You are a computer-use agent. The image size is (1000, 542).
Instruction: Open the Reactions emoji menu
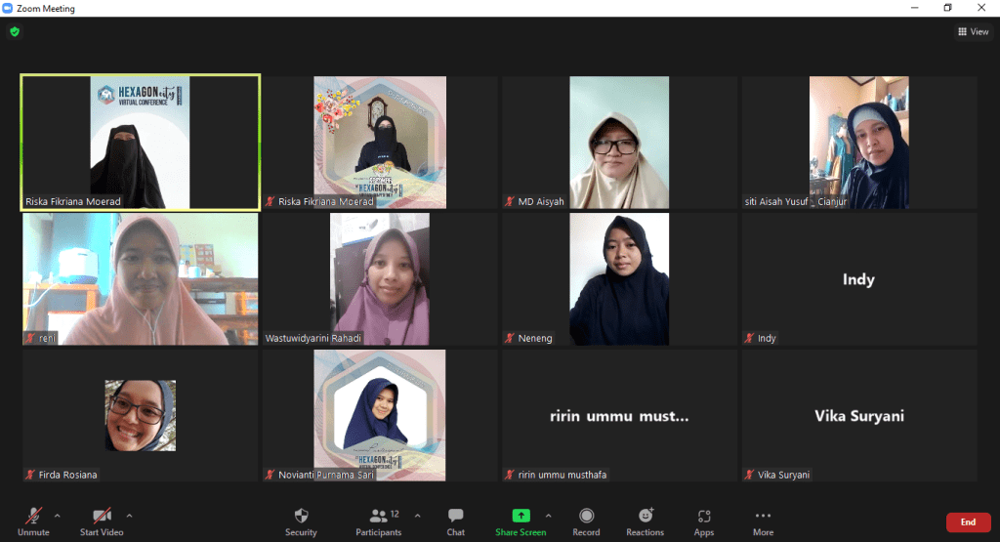pos(645,520)
